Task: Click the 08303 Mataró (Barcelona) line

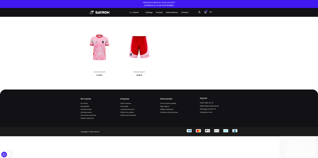Action: click(209, 106)
